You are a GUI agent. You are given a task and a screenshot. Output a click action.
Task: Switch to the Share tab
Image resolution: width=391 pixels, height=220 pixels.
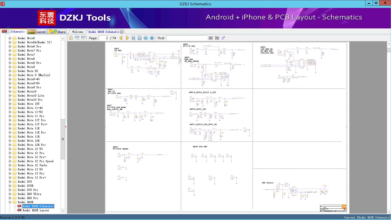point(57,32)
